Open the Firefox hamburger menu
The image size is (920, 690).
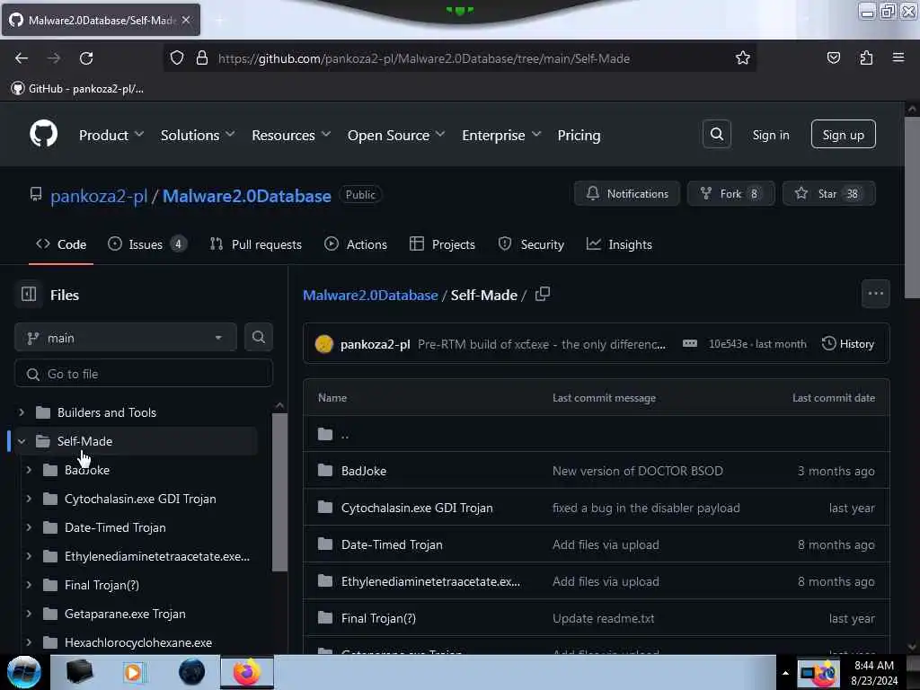coord(898,58)
